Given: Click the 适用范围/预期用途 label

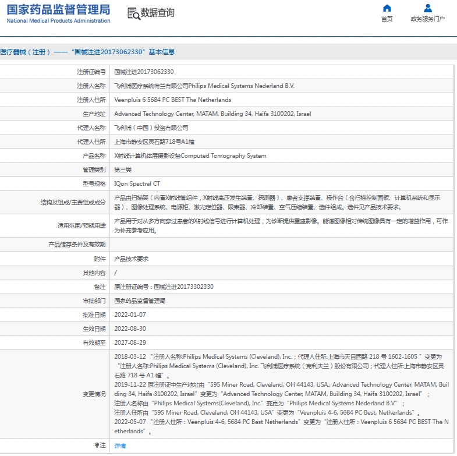Looking at the screenshot, I should [82, 225].
